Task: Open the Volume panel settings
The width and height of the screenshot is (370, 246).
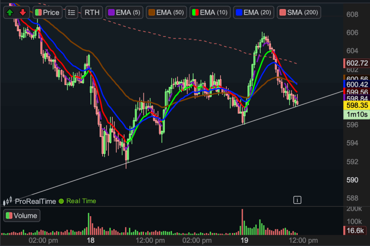Action: pyautogui.click(x=22, y=216)
